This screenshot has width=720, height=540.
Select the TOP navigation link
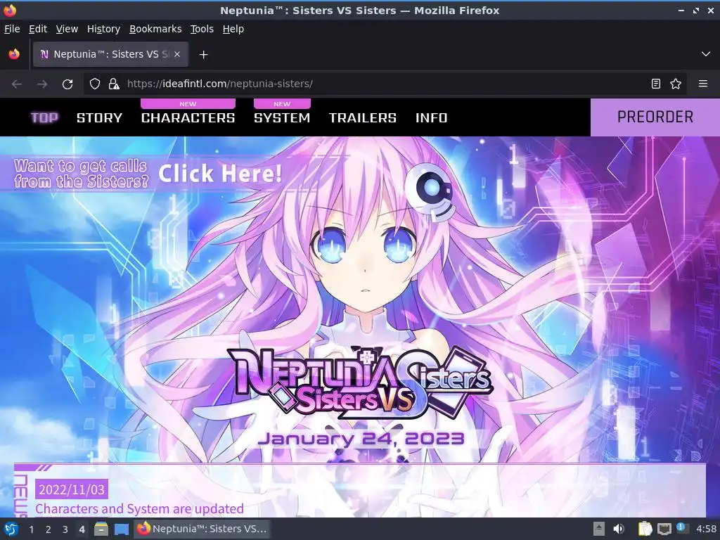pyautogui.click(x=44, y=118)
